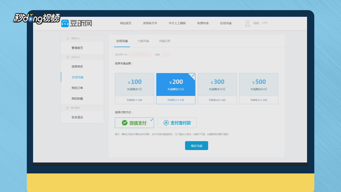341x192 pixels.
Task: Click the WeChat logo in 微信支付
Action: click(125, 123)
